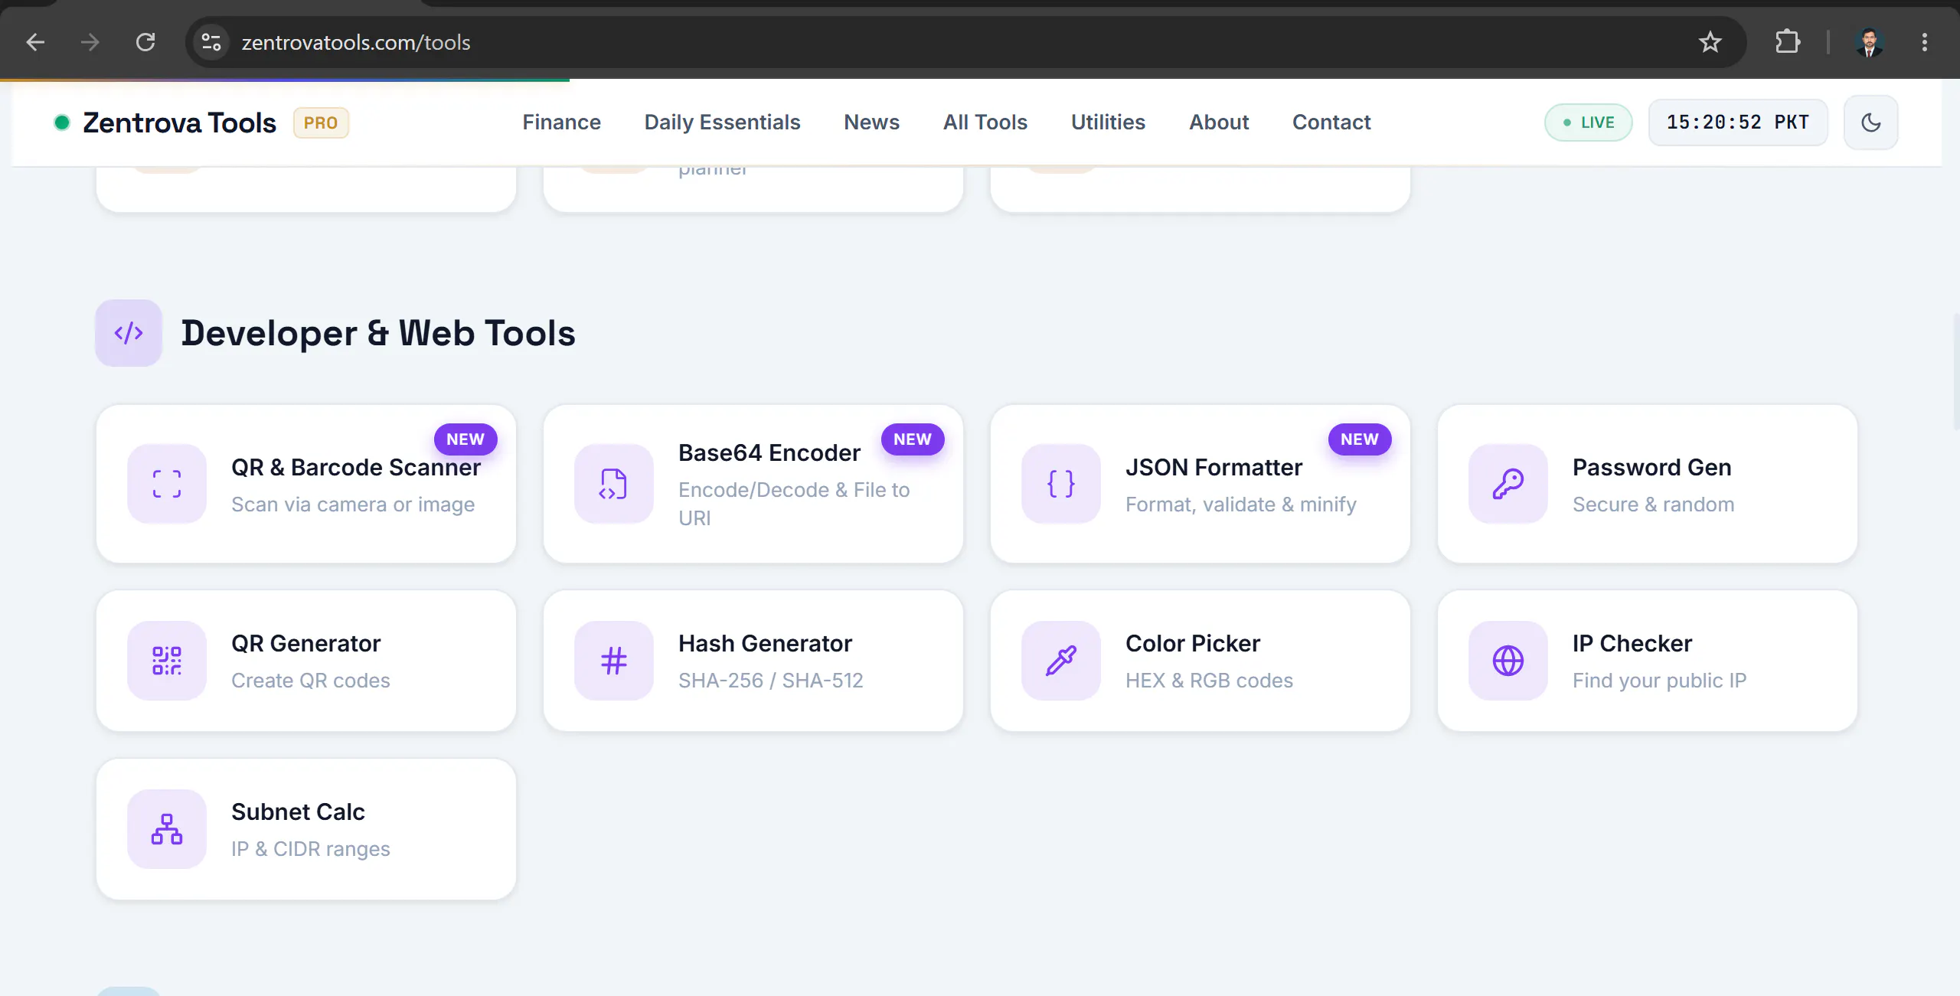The height and width of the screenshot is (996, 1960).
Task: Open the Password Gen title
Action: coord(1651,468)
